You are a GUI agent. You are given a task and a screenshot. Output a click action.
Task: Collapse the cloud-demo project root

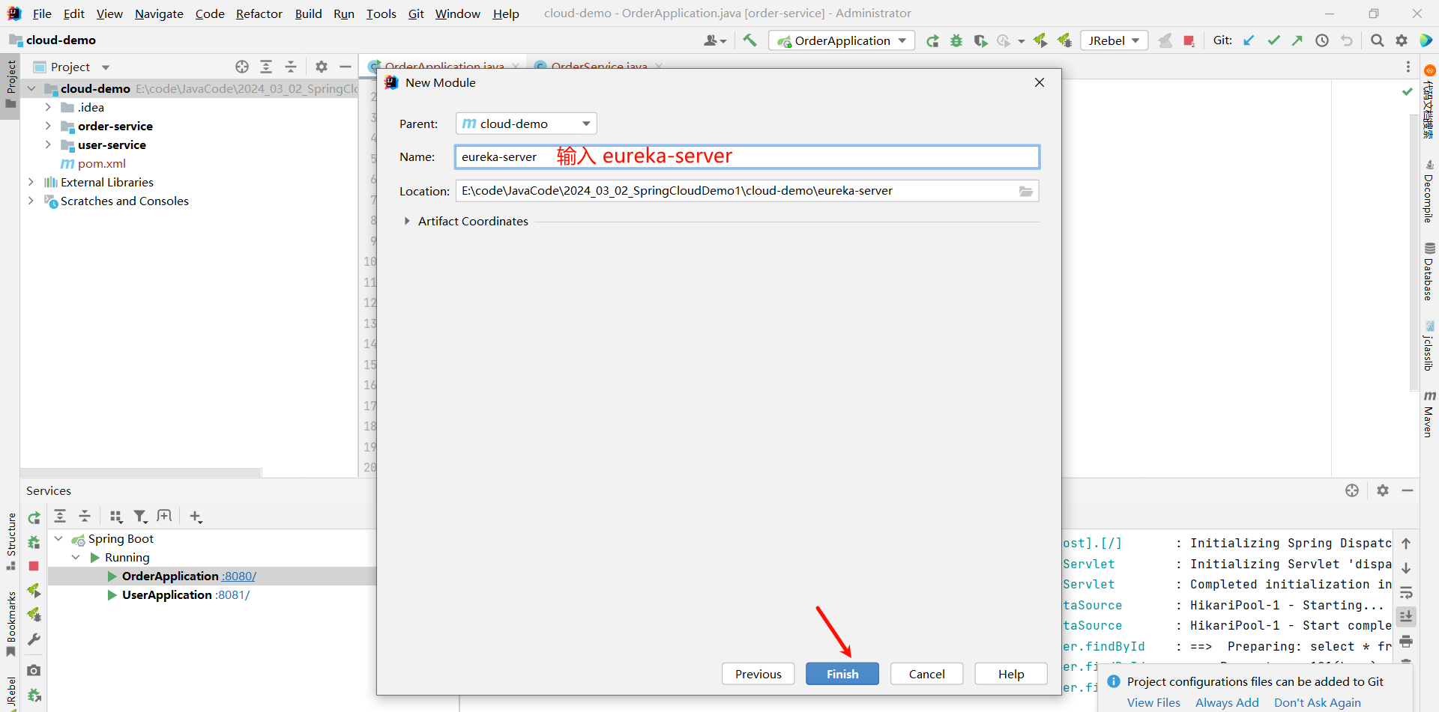31,88
